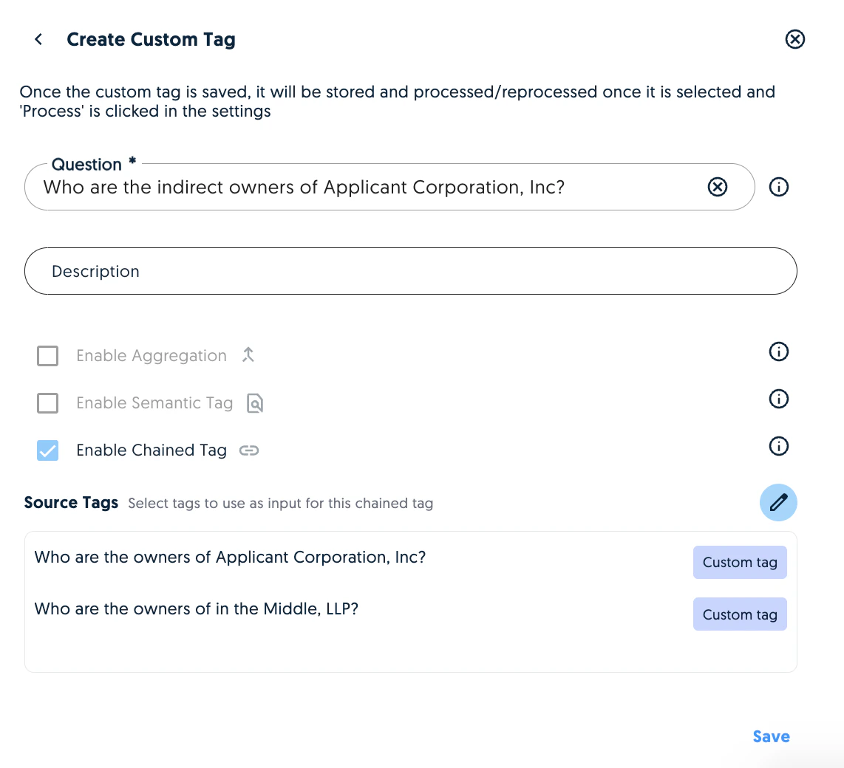This screenshot has width=844, height=768.
Task: Click the 'Enable Semantic Tag' label text
Action: (x=154, y=402)
